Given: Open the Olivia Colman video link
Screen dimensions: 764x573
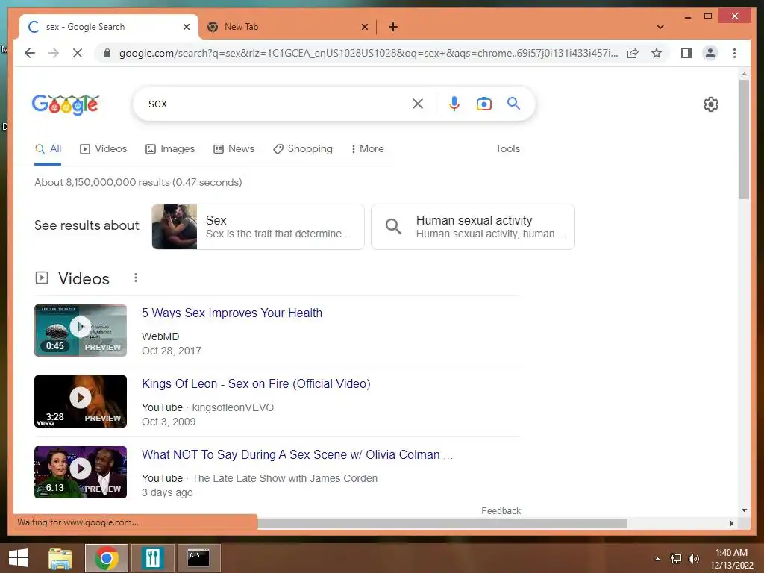Looking at the screenshot, I should point(297,454).
